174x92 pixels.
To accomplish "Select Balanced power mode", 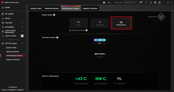I will coord(100,23).
